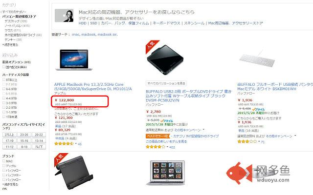Click the iBUFFALO keyboard star rating
The height and width of the screenshot is (195, 313).
(x=247, y=142)
